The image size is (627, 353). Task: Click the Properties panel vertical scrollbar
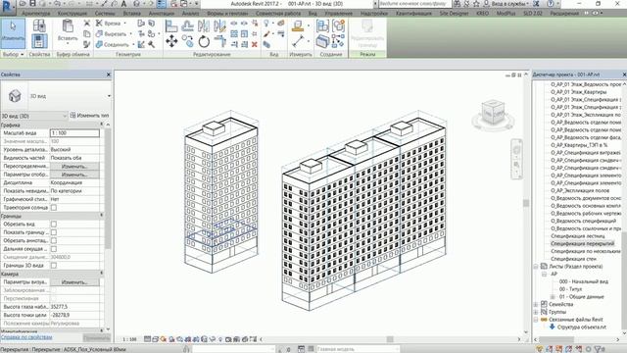pos(108,188)
